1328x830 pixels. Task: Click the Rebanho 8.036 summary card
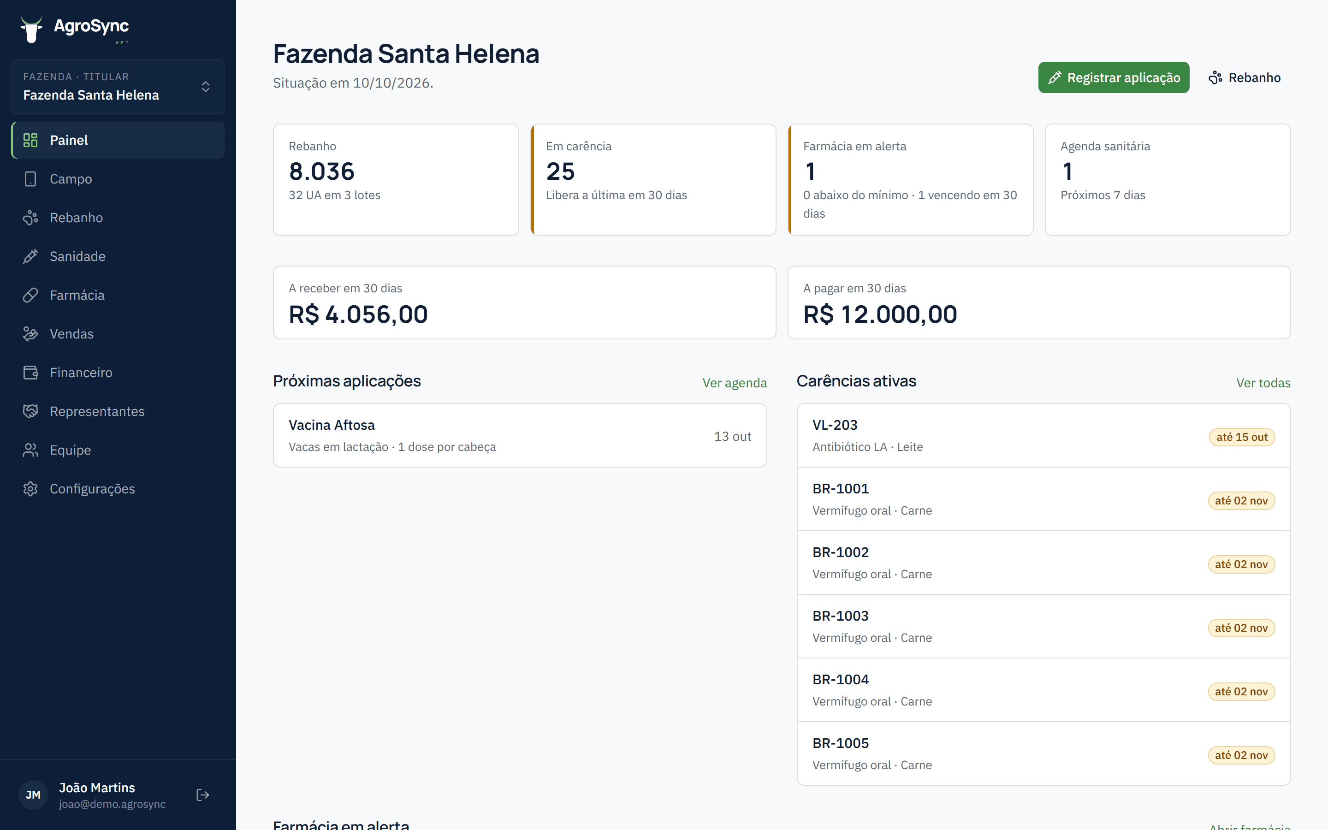(396, 179)
